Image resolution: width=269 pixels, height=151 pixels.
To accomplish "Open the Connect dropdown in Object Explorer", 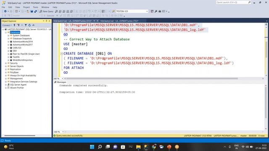I will point(7,25).
